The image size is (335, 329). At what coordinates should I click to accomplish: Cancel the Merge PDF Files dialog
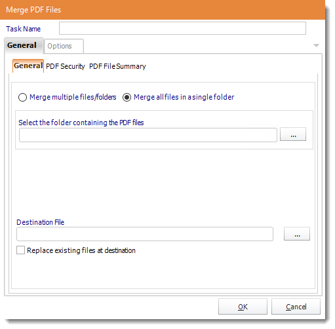pyautogui.click(x=296, y=307)
